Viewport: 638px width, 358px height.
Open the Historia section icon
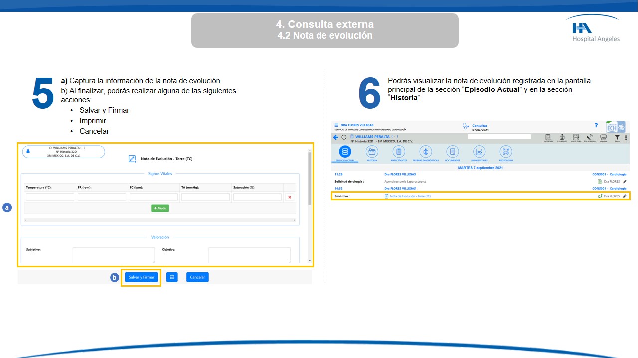coord(372,152)
